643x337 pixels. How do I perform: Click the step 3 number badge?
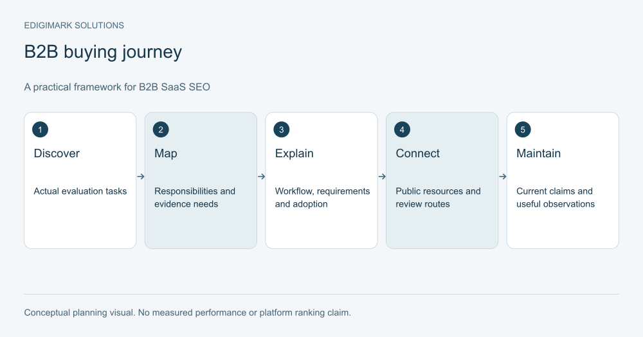pos(282,130)
